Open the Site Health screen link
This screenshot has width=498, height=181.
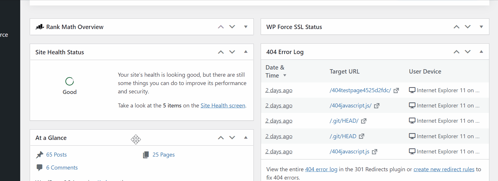click(x=223, y=105)
